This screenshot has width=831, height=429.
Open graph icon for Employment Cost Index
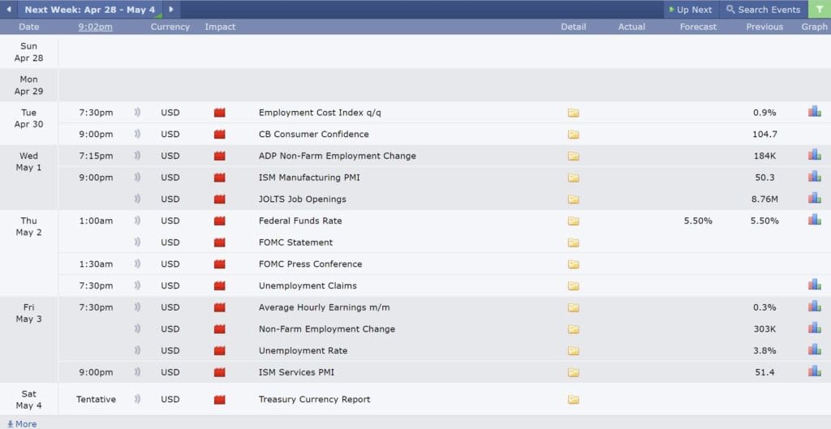[x=814, y=111]
